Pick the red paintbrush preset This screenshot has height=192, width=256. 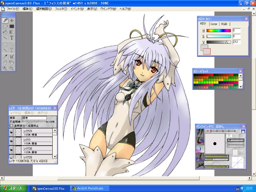[200, 141]
